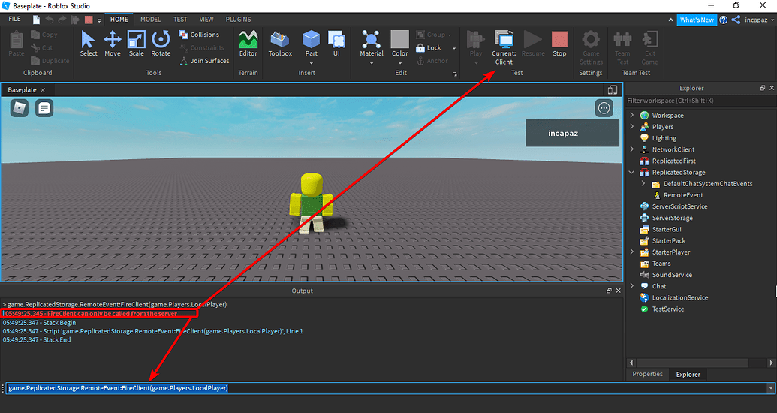Collapse the ribbon with the chevron
The width and height of the screenshot is (777, 413).
[670, 20]
